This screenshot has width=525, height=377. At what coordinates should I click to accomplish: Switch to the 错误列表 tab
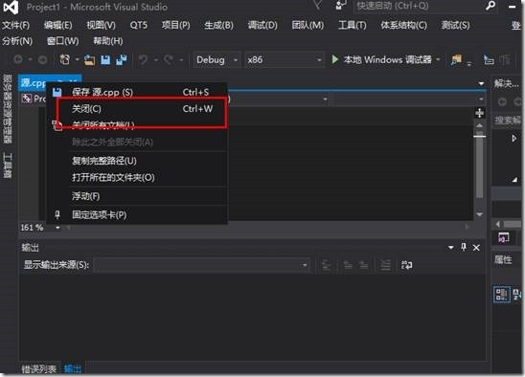pos(39,369)
